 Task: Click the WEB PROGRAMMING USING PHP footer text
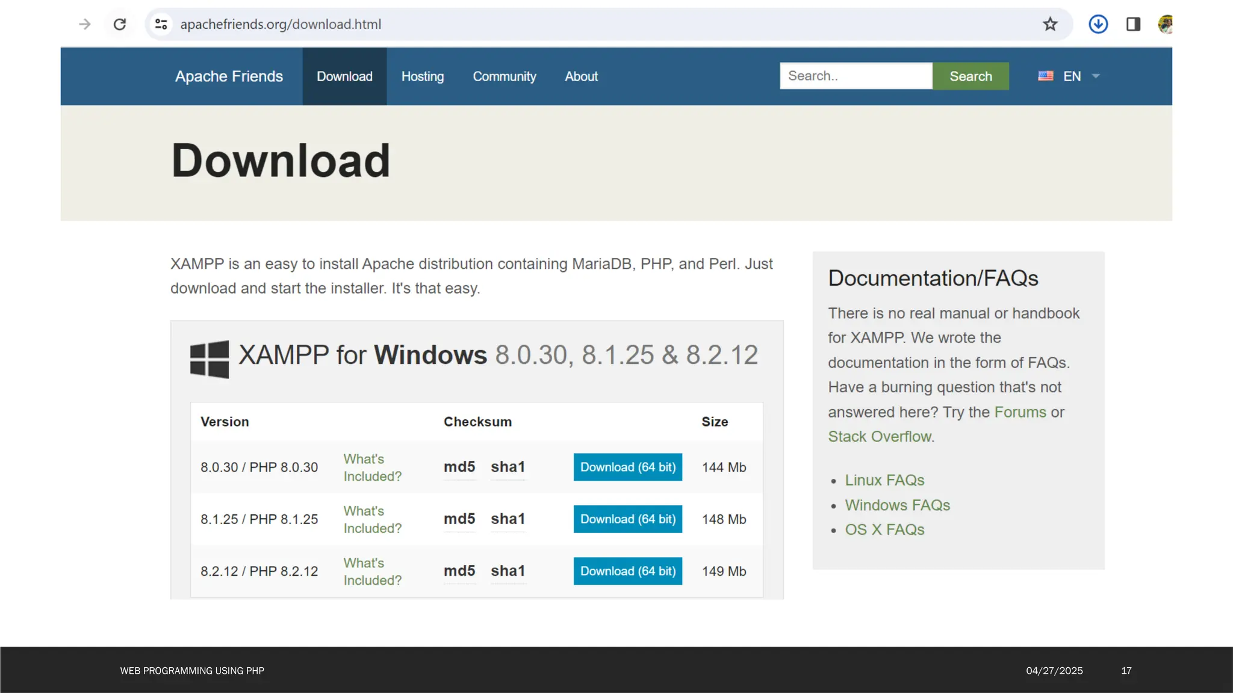[192, 671]
